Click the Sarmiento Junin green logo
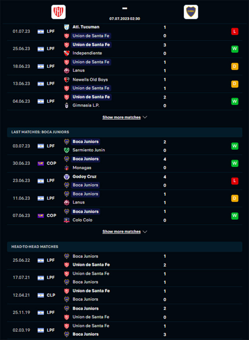 pos(67,150)
